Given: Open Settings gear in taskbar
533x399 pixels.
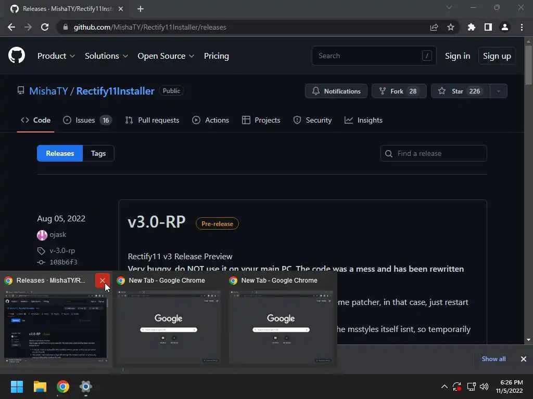Looking at the screenshot, I should [x=86, y=387].
